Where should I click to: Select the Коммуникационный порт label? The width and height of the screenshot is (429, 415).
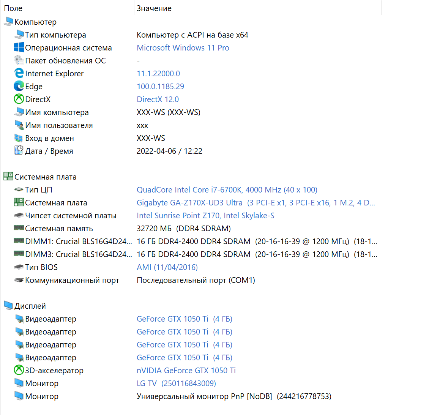pyautogui.click(x=72, y=280)
